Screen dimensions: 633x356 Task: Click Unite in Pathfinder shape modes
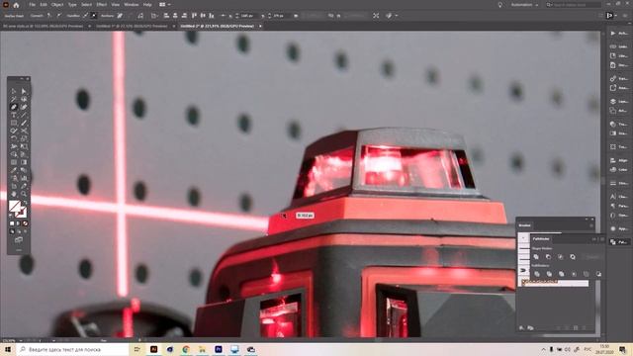click(536, 257)
